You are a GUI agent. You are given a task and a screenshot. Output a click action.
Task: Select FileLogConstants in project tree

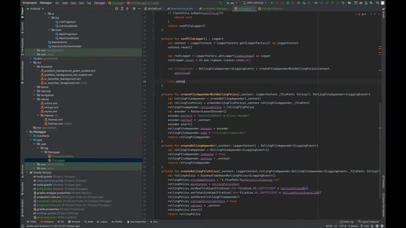pos(62,156)
